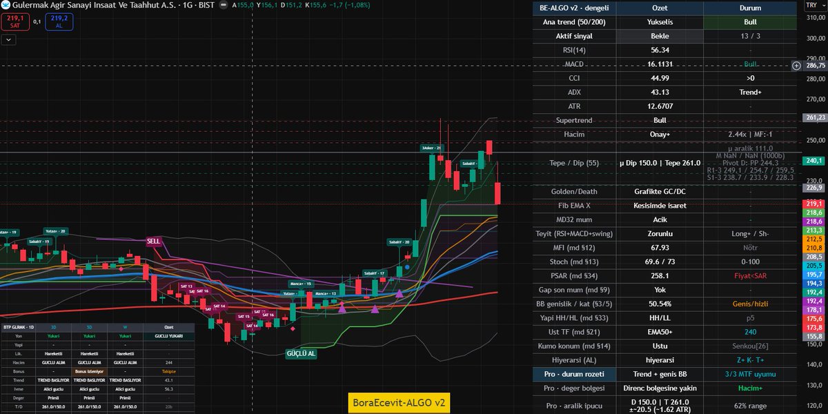The height and width of the screenshot is (414, 828).
Task: Click the blue 205,5 price label
Action: 815,266
